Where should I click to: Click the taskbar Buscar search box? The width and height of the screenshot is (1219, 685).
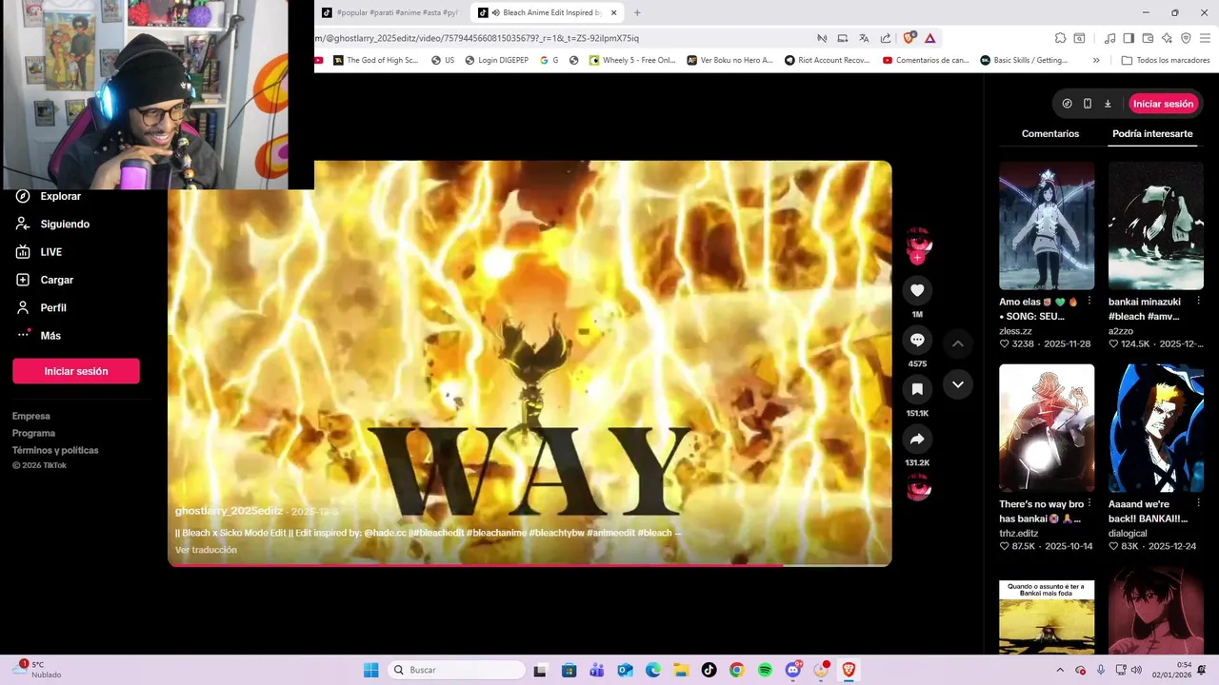coord(457,670)
